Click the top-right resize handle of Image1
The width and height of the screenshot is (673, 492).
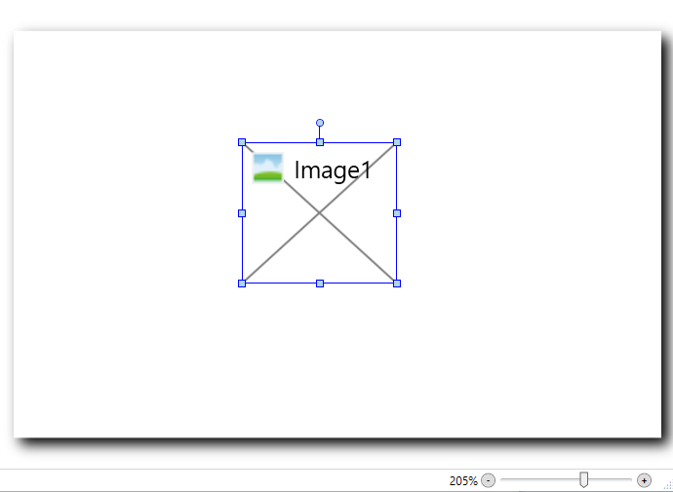click(397, 142)
